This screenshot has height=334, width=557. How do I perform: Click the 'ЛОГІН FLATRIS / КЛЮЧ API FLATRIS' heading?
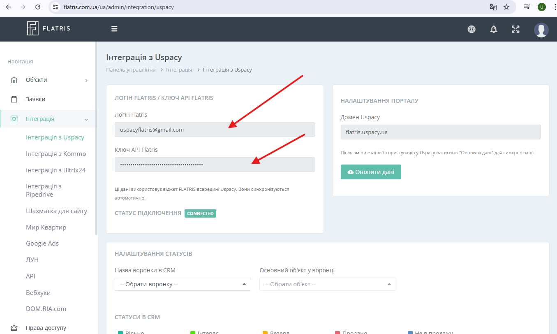(164, 98)
